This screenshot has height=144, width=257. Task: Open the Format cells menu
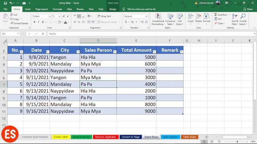click(x=206, y=19)
